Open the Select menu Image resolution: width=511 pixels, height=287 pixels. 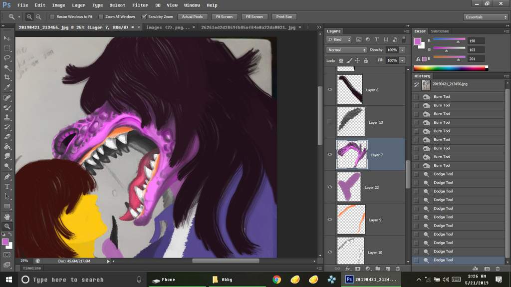coord(117,5)
